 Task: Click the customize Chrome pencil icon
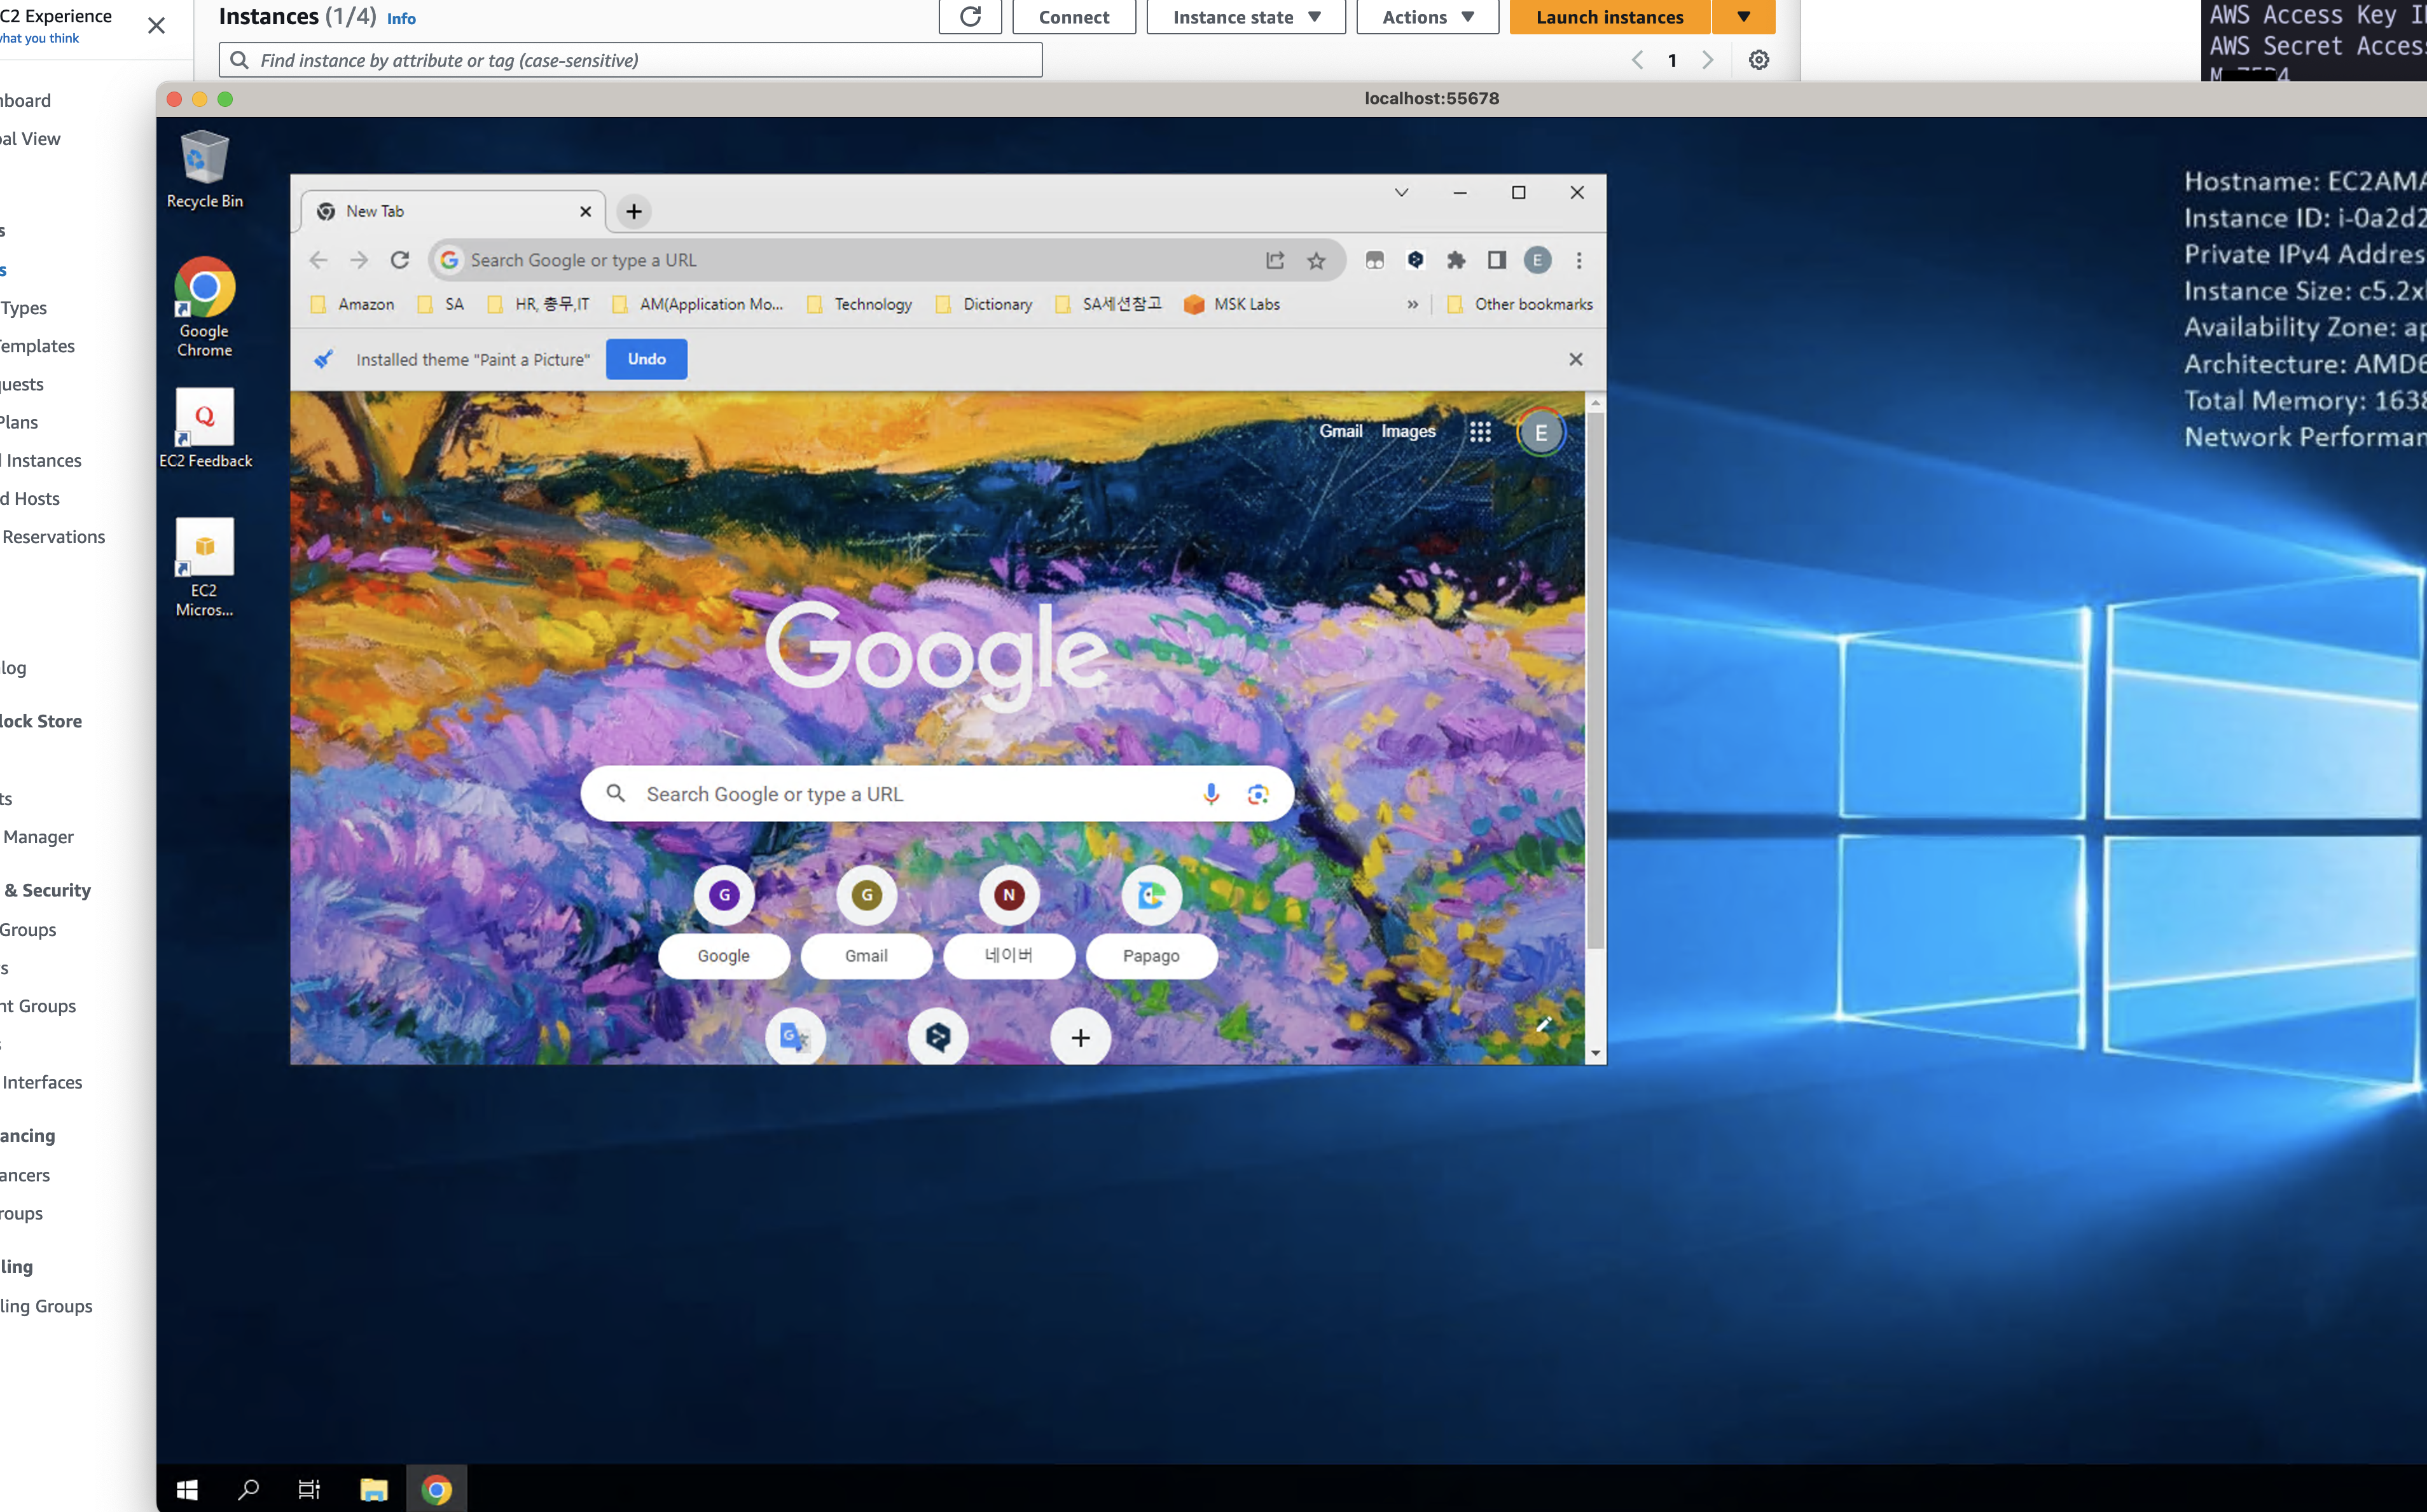1543,1024
